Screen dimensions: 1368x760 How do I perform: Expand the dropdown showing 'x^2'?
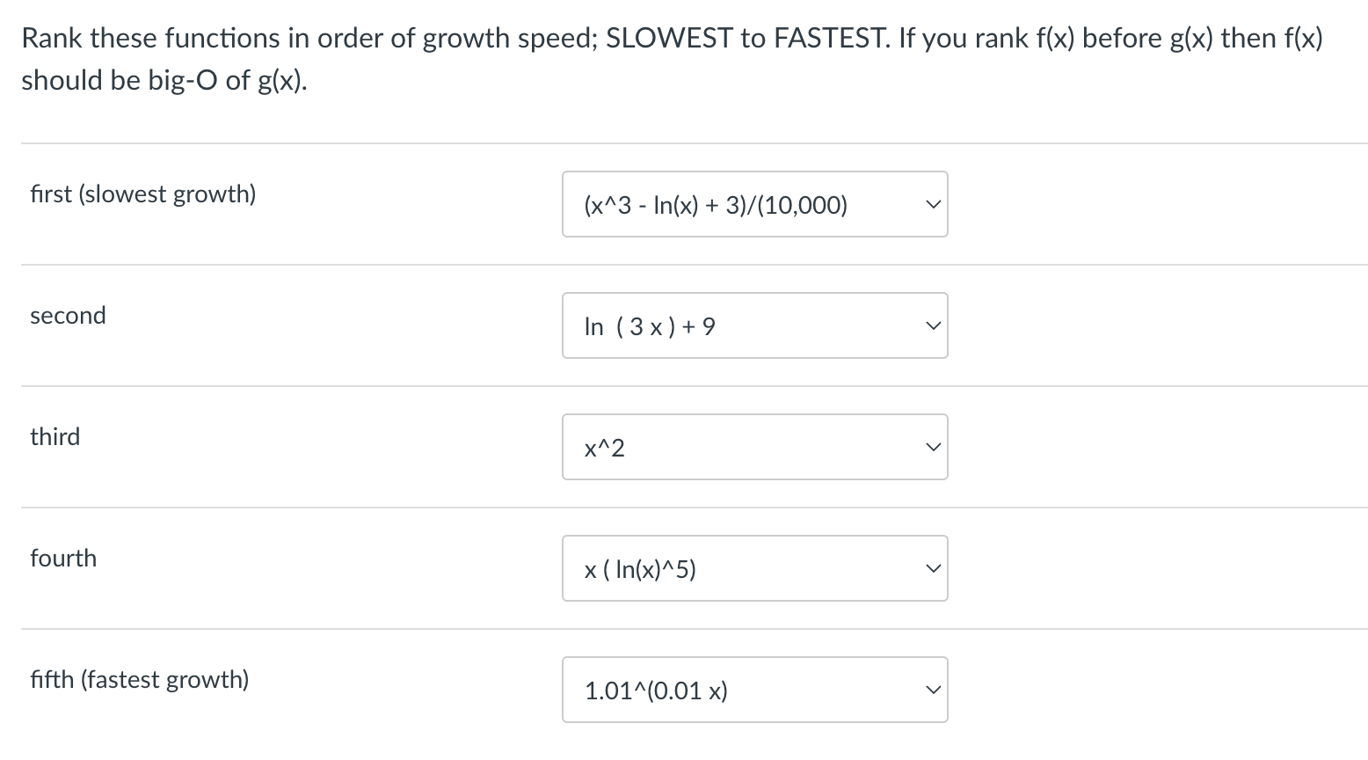[x=754, y=447]
